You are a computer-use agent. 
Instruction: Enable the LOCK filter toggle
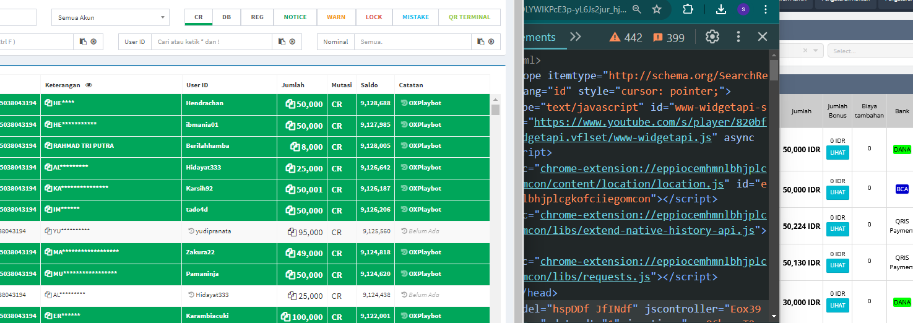click(374, 17)
